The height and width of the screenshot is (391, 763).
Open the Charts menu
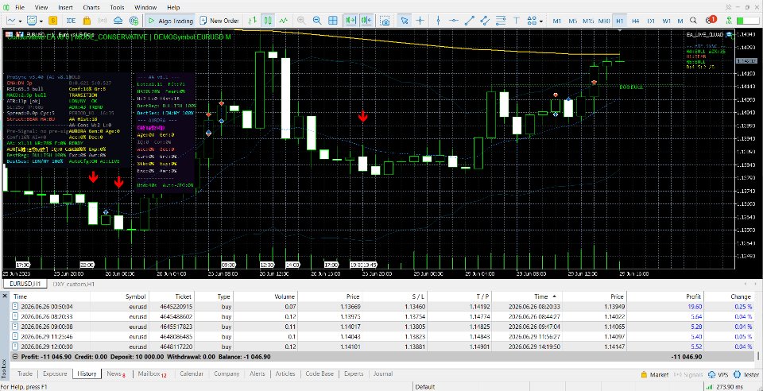click(x=91, y=7)
